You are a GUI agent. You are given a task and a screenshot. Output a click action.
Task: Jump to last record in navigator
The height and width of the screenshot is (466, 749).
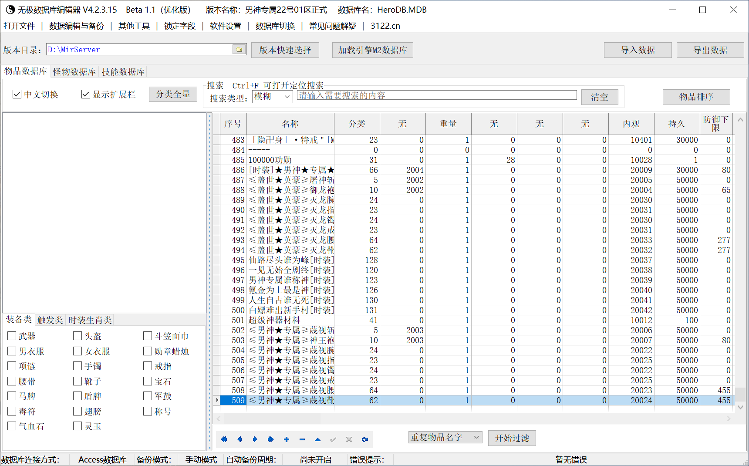(x=271, y=439)
